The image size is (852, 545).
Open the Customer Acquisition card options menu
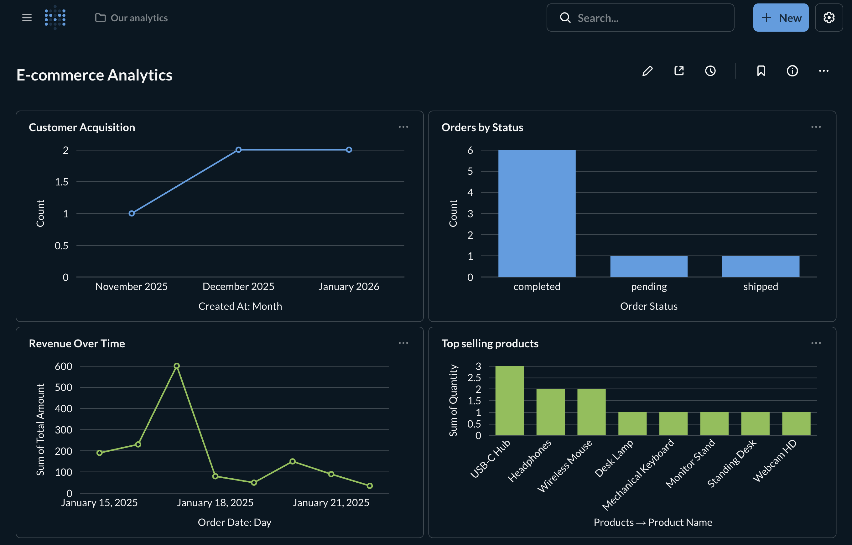pyautogui.click(x=404, y=127)
